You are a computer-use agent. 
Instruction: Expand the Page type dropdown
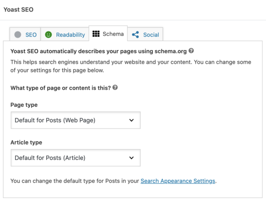(x=75, y=120)
